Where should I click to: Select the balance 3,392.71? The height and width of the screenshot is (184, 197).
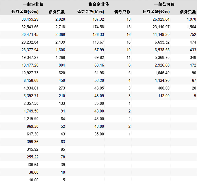click(31, 96)
